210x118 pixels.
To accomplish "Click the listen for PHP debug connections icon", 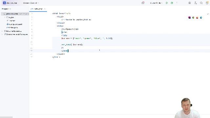I will [x=143, y=3].
